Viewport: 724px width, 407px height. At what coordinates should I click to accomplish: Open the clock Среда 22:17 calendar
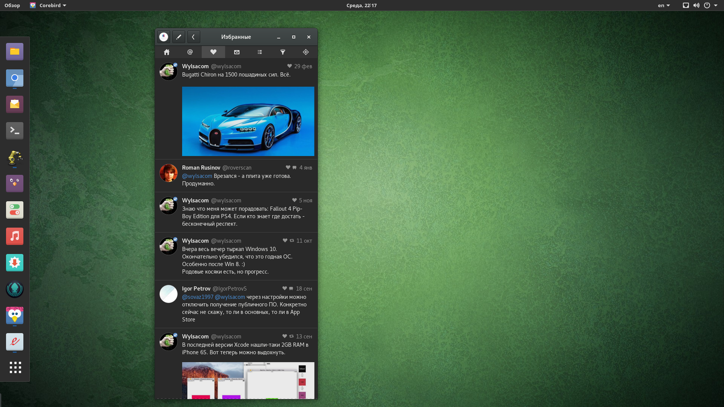click(x=362, y=5)
